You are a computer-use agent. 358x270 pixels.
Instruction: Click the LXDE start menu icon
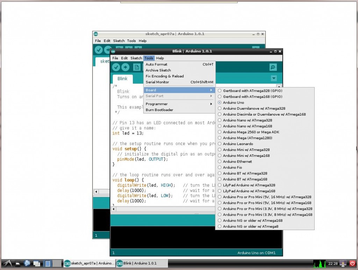[x=7, y=263]
